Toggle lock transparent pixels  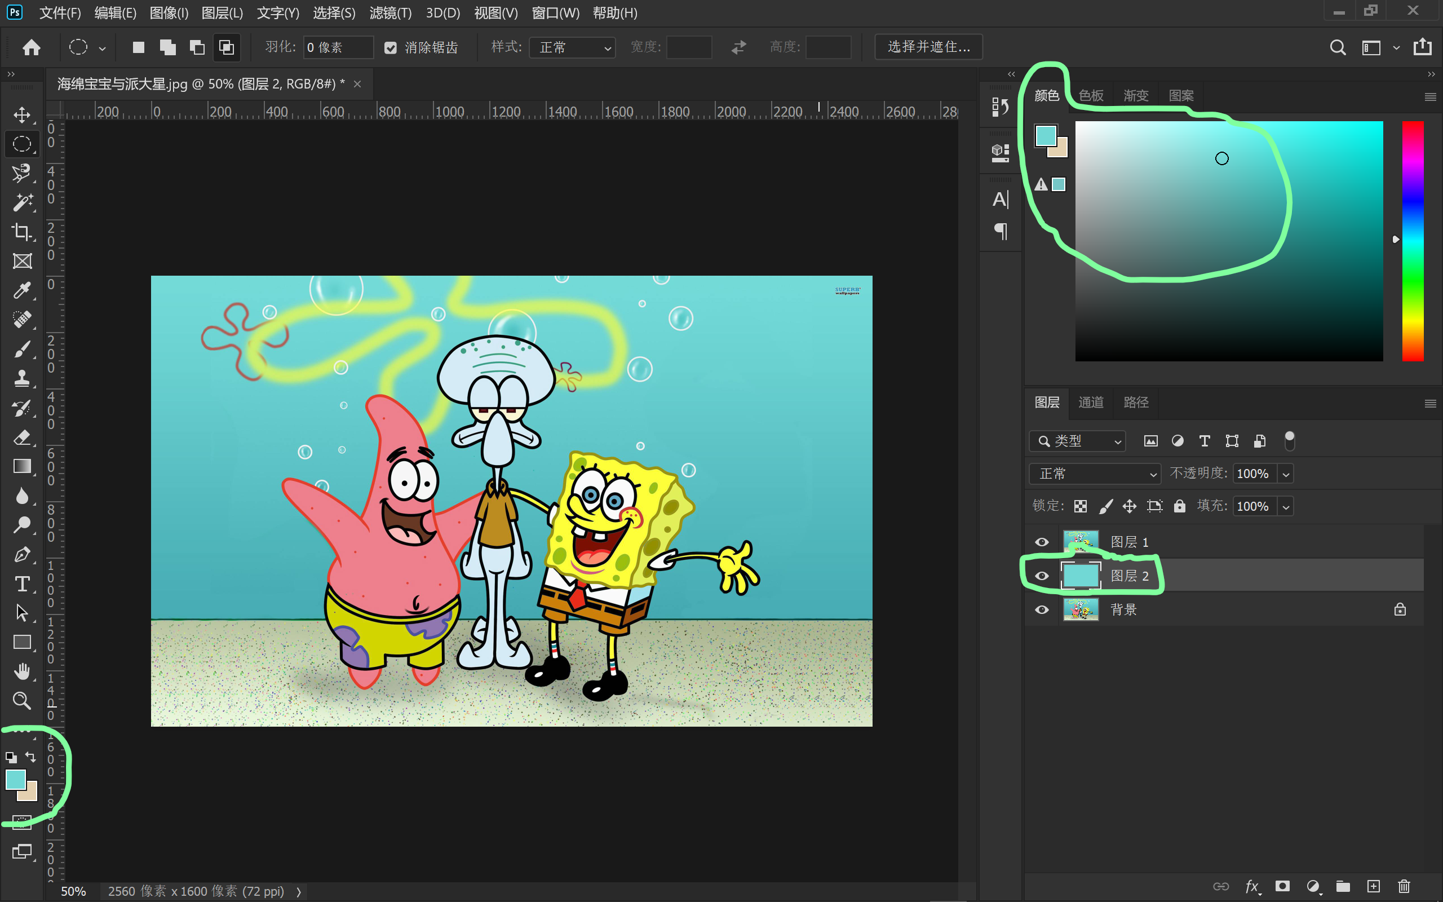pos(1081,506)
